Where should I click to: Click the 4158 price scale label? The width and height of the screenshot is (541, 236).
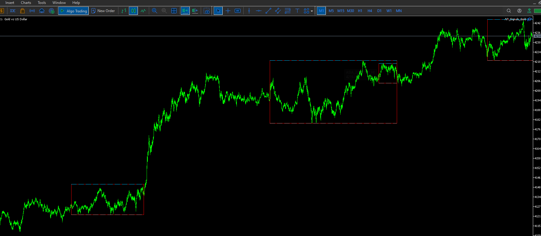tap(537, 158)
